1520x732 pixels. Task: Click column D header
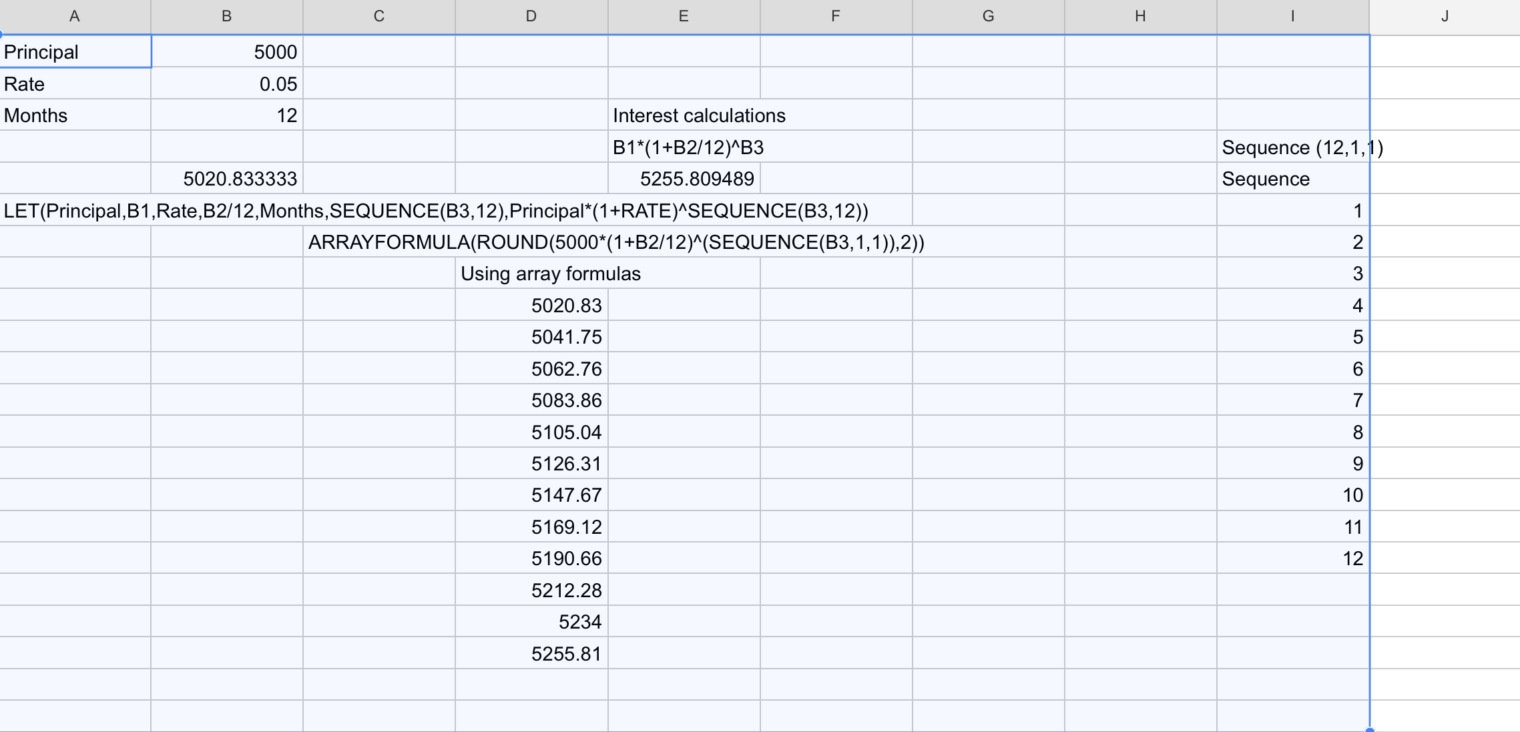point(531,17)
